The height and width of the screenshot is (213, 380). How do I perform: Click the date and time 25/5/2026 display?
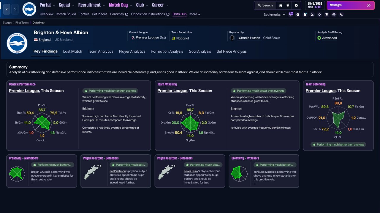pos(314,5)
